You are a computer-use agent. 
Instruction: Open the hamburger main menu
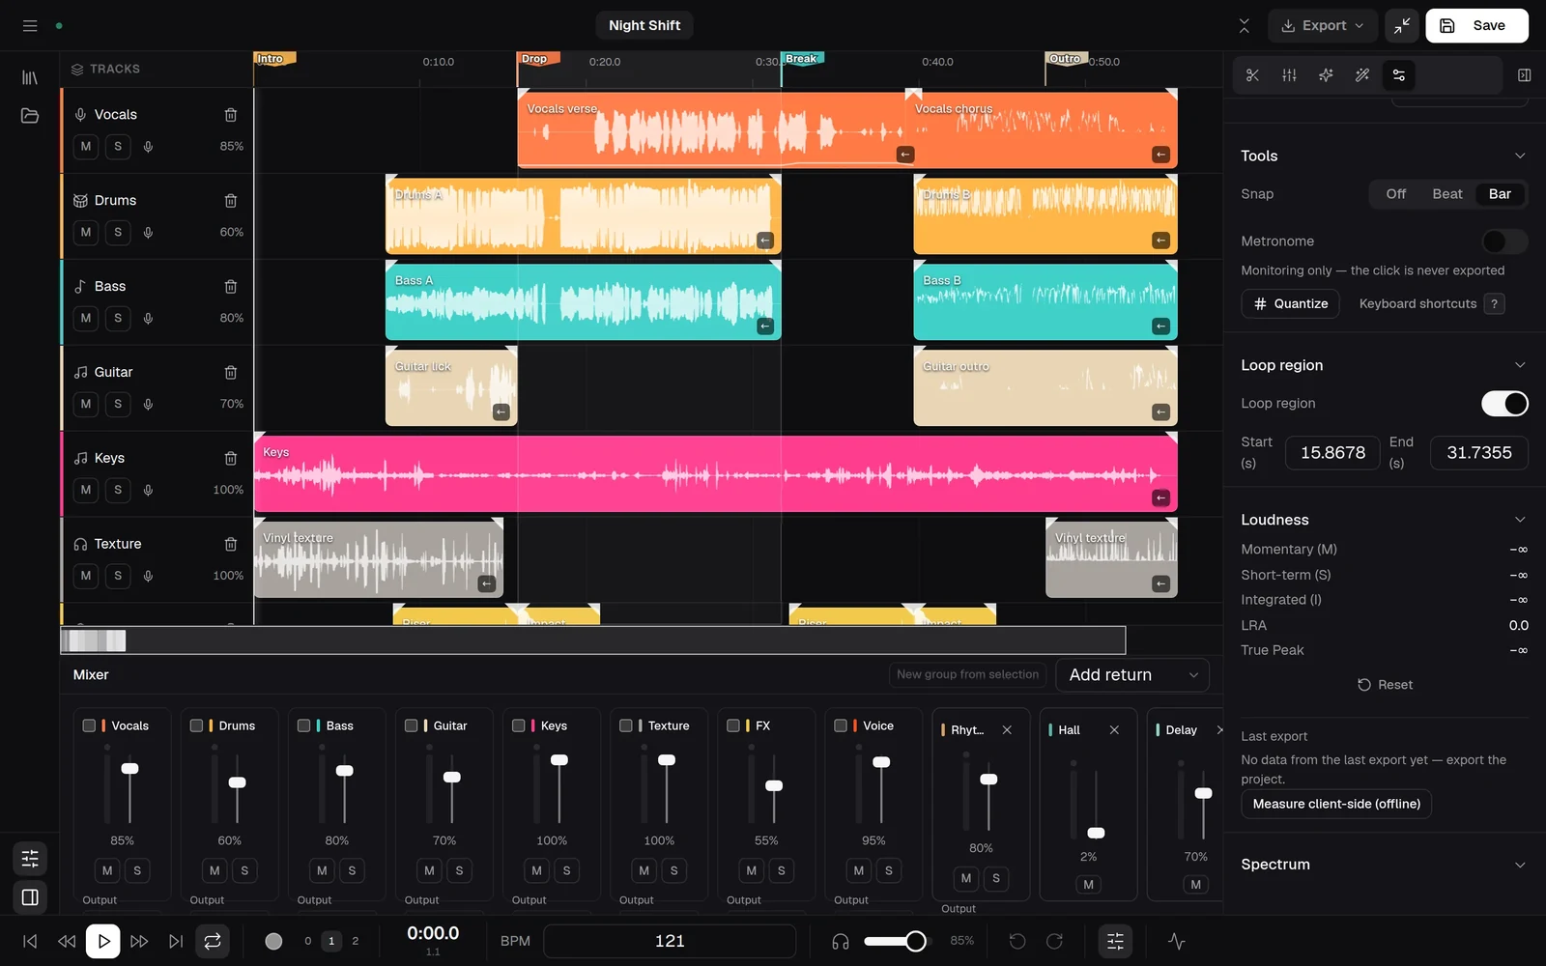[x=30, y=26]
